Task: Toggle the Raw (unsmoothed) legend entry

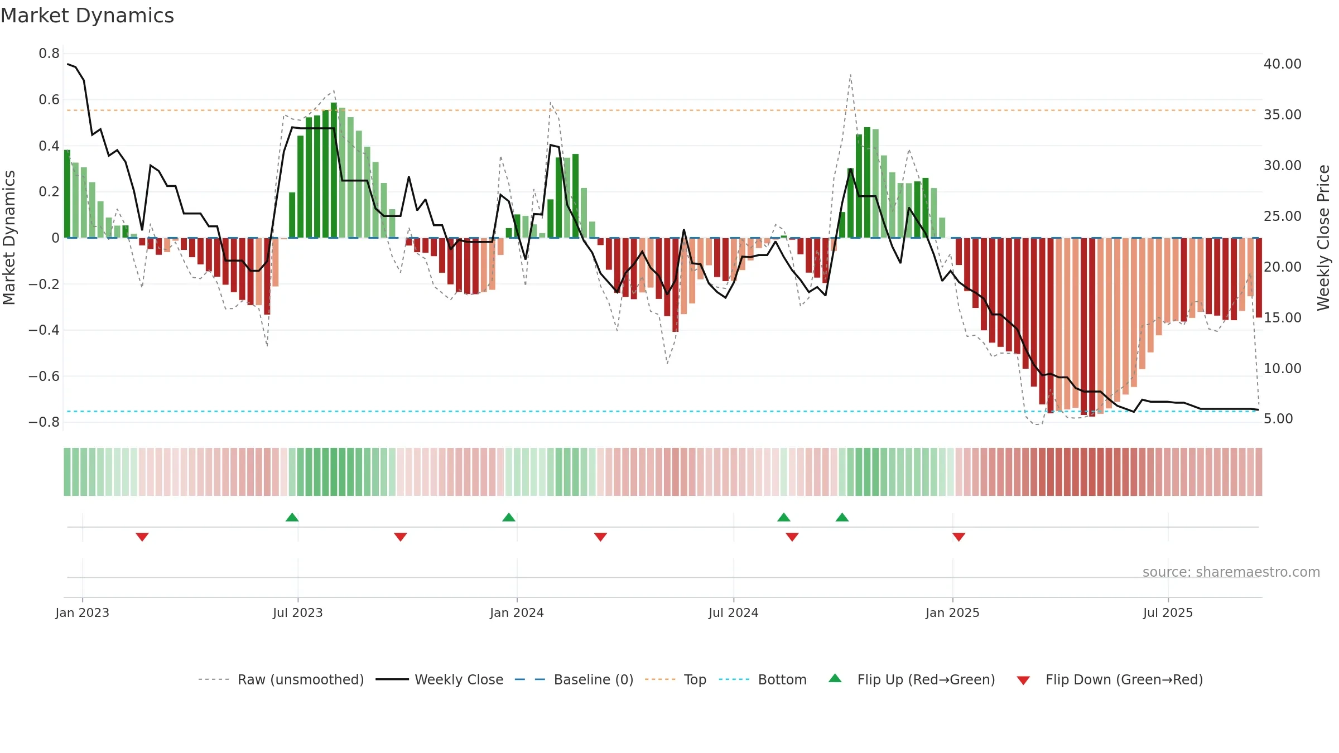Action: (x=281, y=679)
